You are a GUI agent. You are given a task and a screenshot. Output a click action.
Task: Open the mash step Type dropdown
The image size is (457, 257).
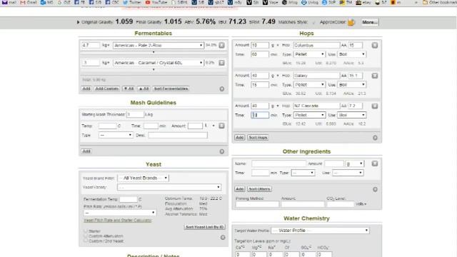click(x=116, y=135)
